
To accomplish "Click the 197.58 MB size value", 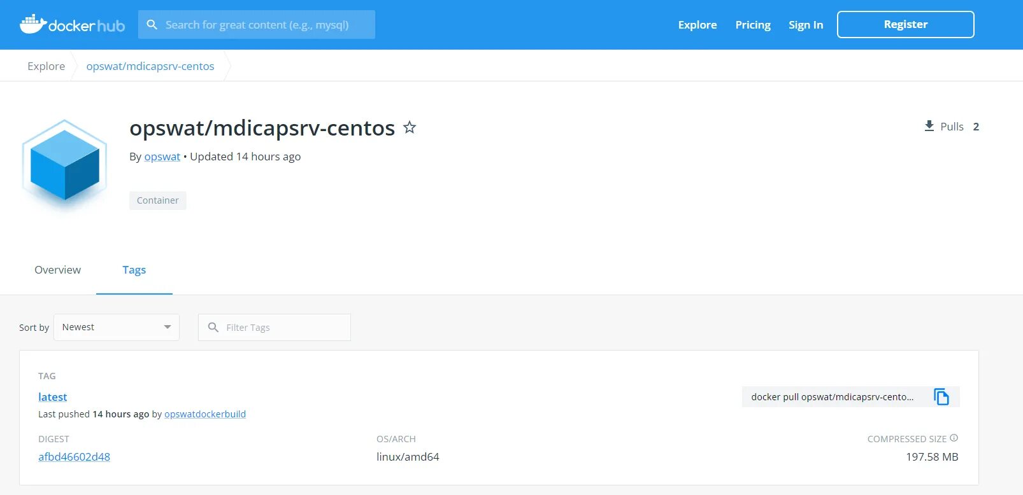I will click(x=932, y=457).
